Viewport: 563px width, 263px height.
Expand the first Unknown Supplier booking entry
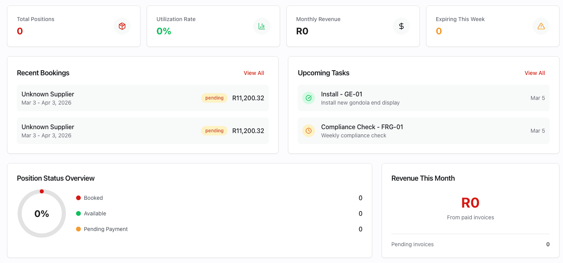tap(142, 98)
